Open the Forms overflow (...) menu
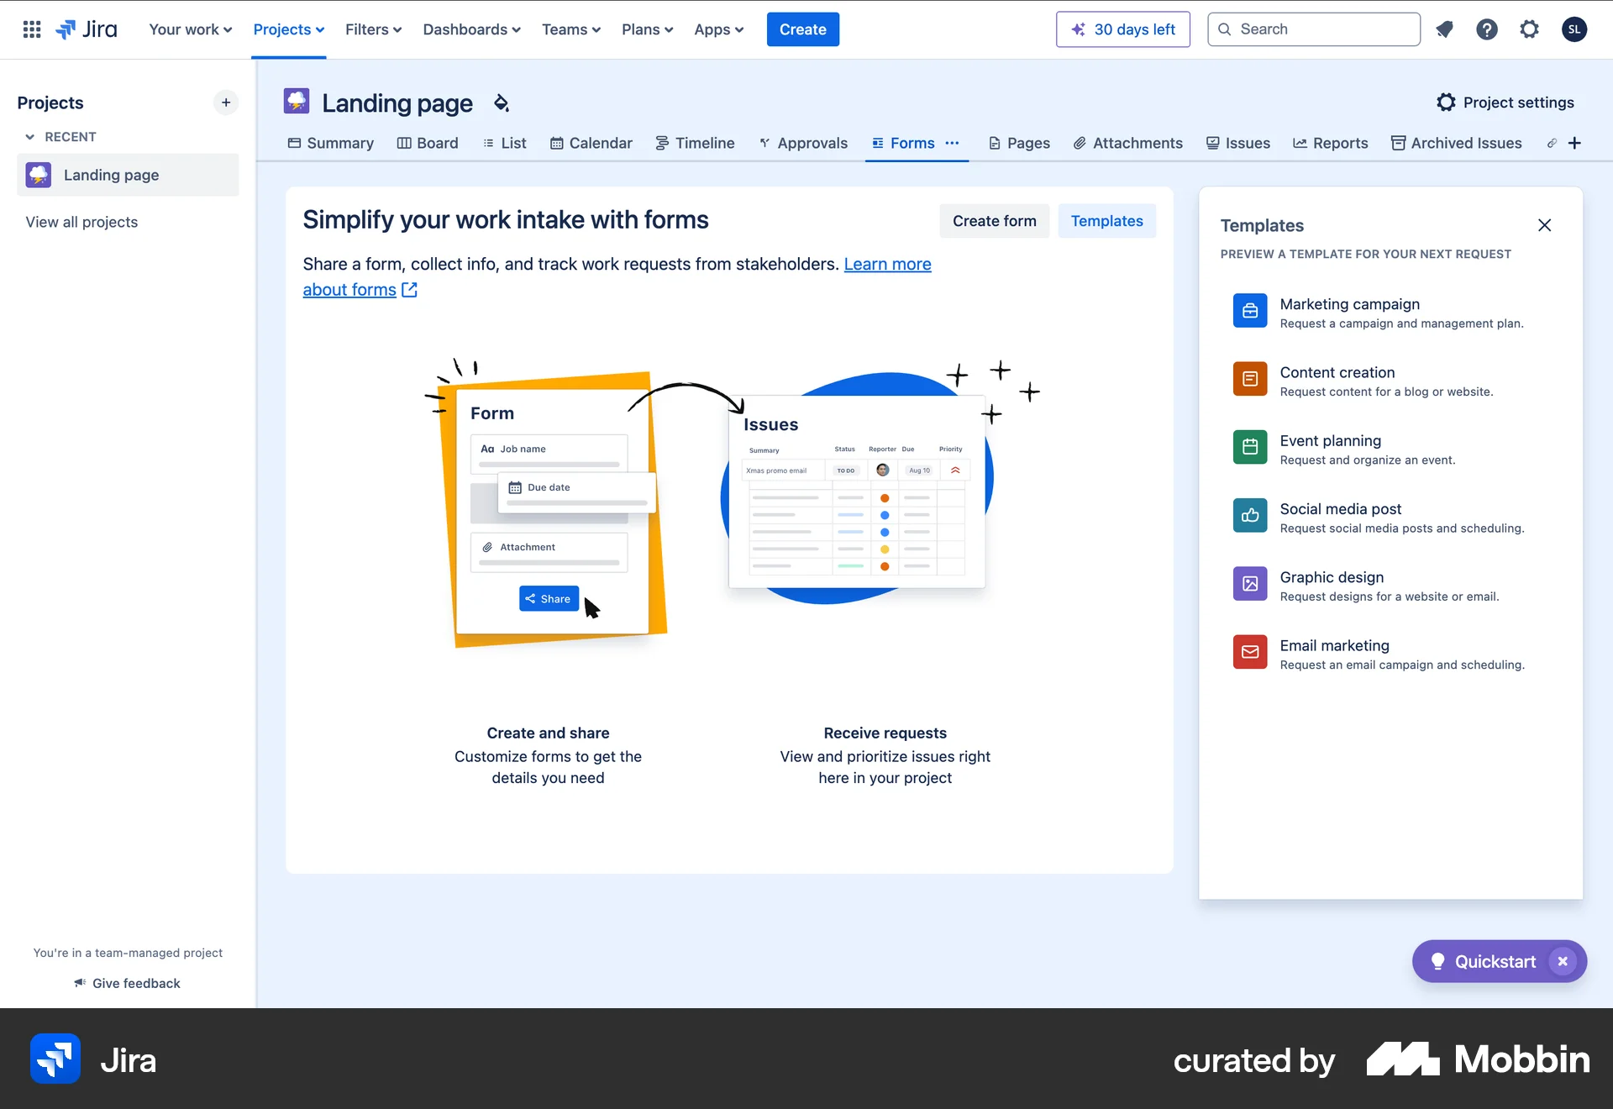Image resolution: width=1613 pixels, height=1109 pixels. click(x=953, y=143)
